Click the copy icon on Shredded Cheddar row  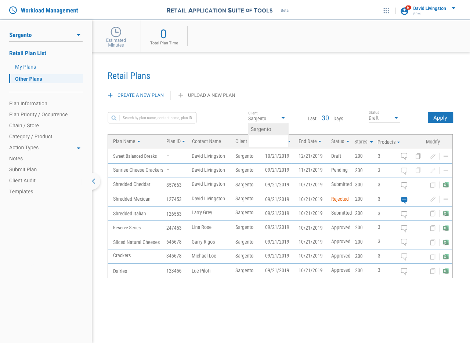pyautogui.click(x=433, y=185)
